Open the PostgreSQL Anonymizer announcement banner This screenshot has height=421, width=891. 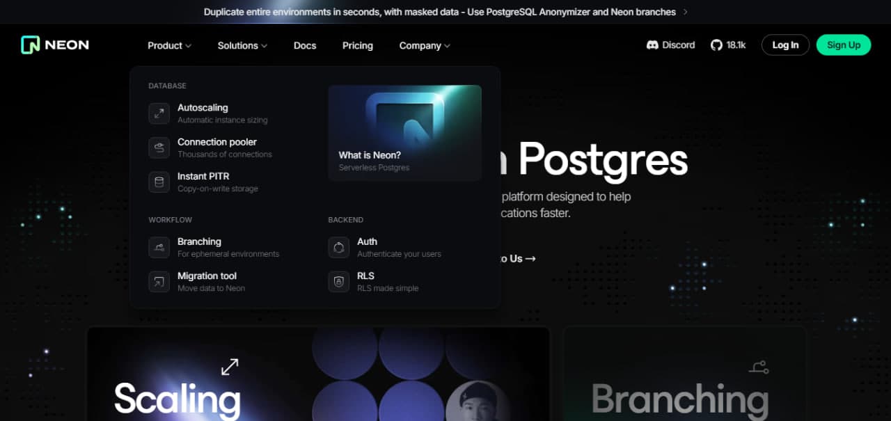(445, 12)
